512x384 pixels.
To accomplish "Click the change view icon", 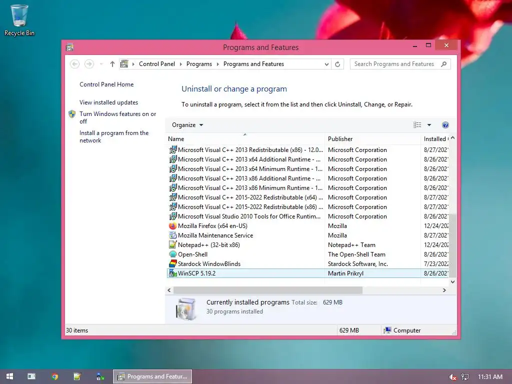I will (417, 125).
